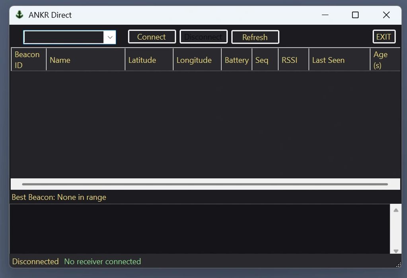Click the ANKR Direct anchor icon
The image size is (407, 278).
tap(19, 15)
